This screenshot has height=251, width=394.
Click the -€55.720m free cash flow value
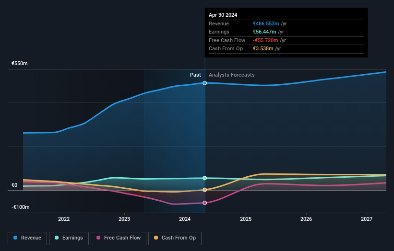coord(265,40)
